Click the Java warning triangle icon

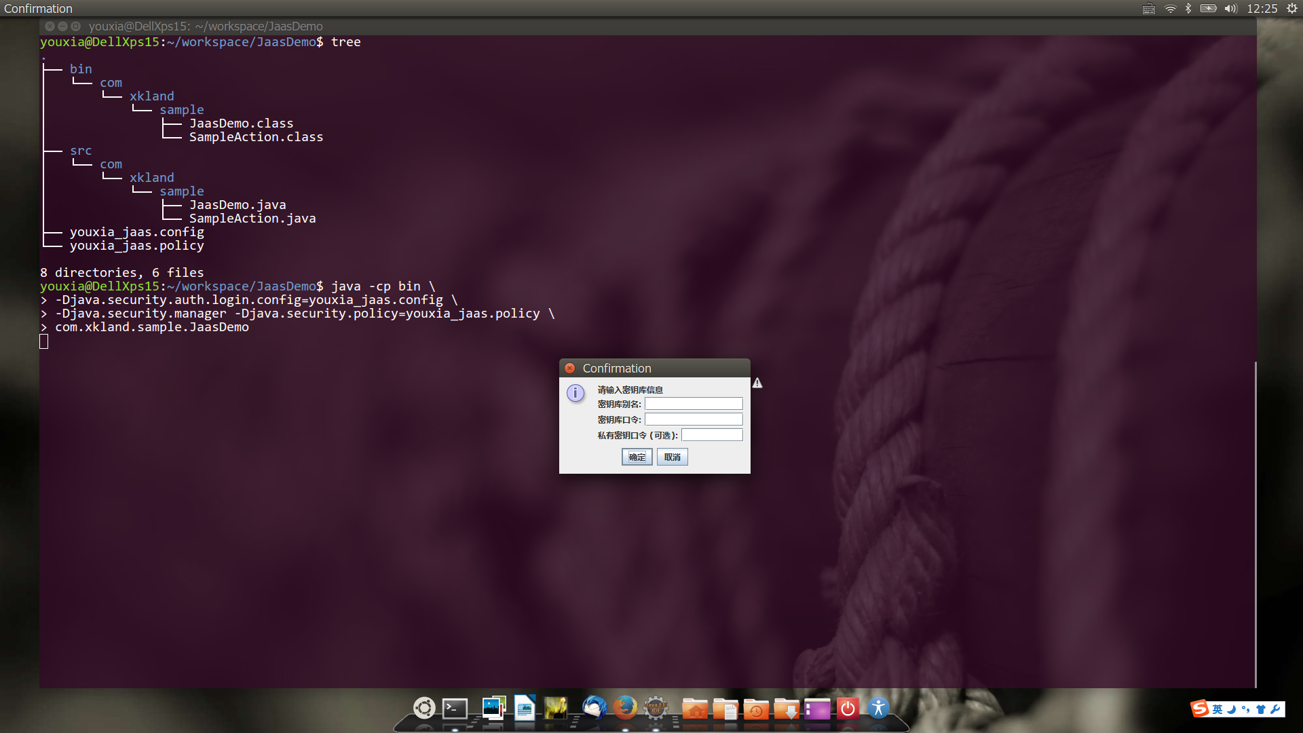pyautogui.click(x=757, y=383)
